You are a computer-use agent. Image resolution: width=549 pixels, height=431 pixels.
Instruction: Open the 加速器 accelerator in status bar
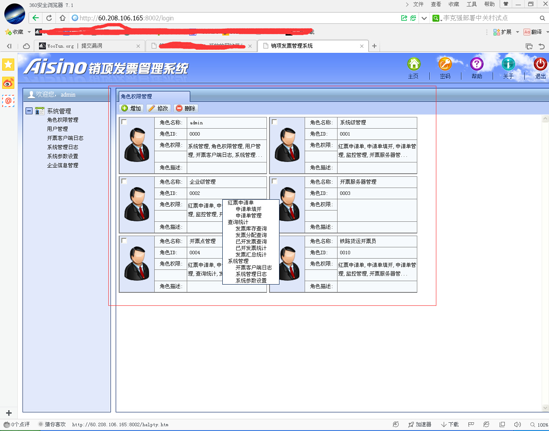[x=419, y=425]
